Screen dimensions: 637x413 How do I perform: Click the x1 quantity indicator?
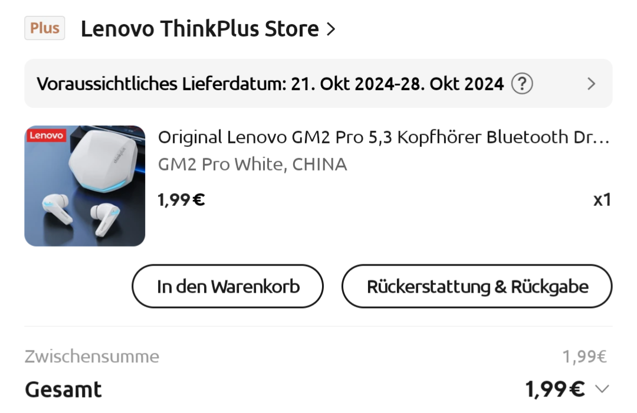click(x=602, y=200)
